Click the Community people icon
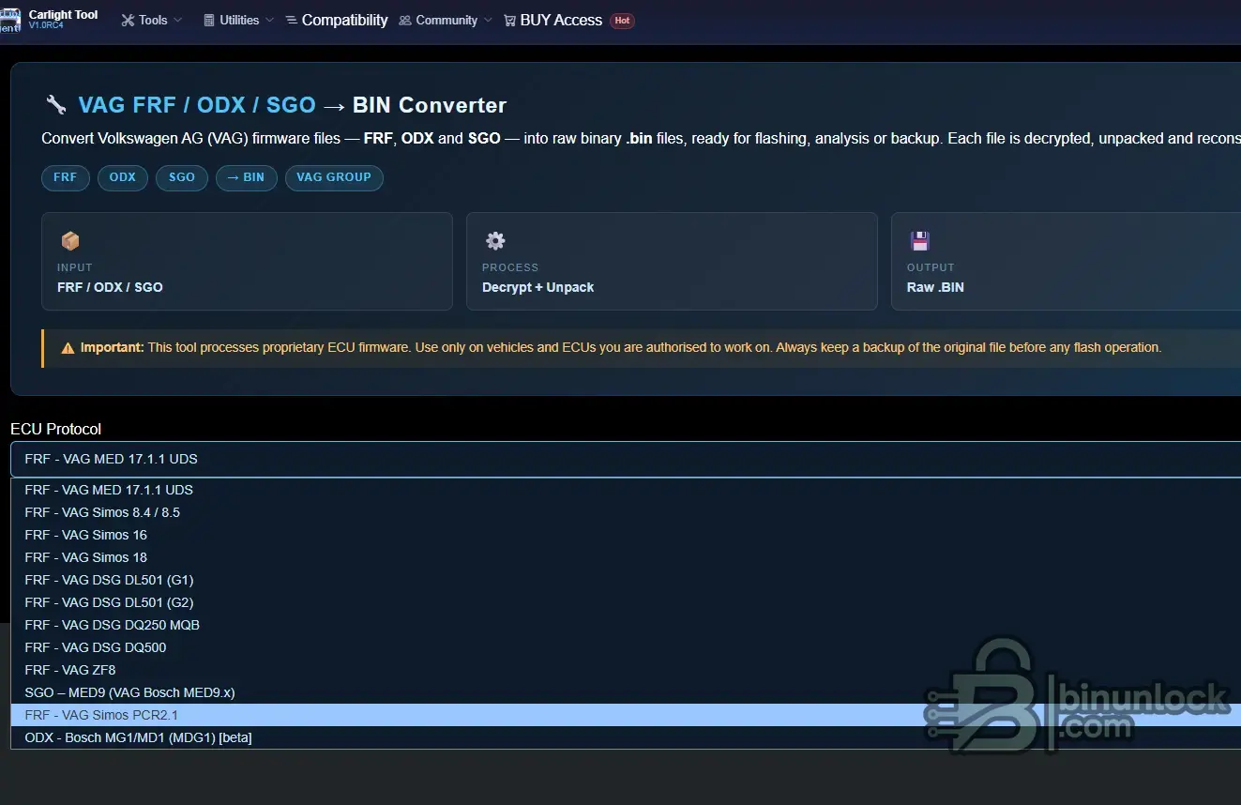Viewport: 1241px width, 805px height. tap(405, 20)
